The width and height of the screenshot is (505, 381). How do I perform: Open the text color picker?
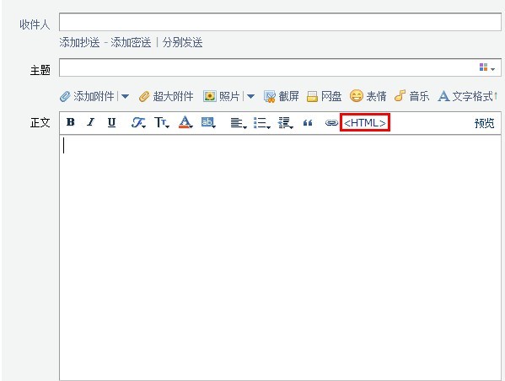(x=185, y=122)
